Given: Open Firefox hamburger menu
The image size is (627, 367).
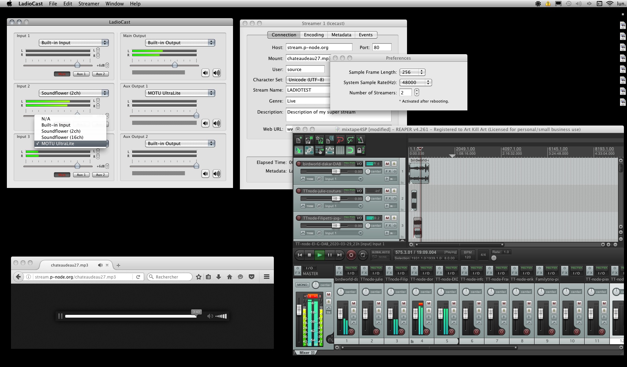Looking at the screenshot, I should coord(266,277).
